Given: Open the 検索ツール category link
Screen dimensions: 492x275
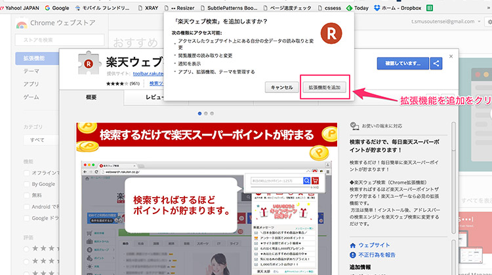Looking at the screenshot, I should click(x=156, y=83).
